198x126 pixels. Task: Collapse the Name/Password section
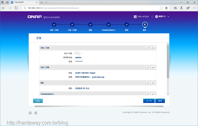[153, 48]
